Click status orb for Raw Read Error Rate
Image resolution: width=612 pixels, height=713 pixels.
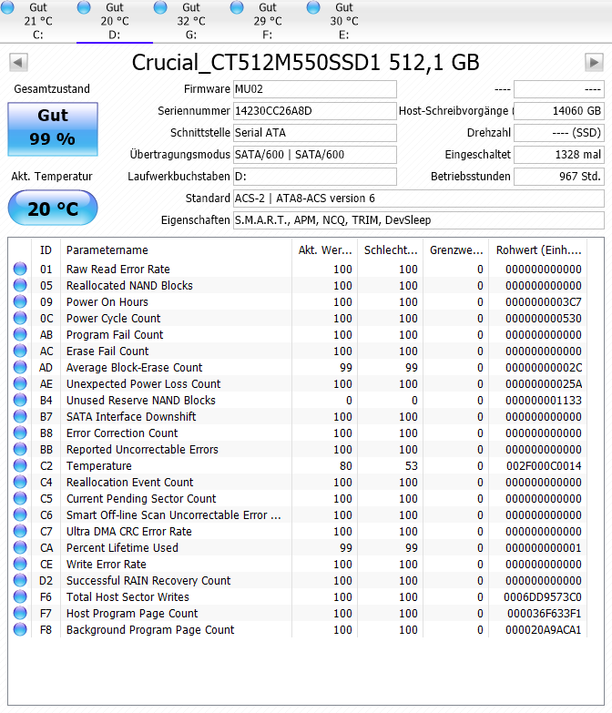[20, 269]
